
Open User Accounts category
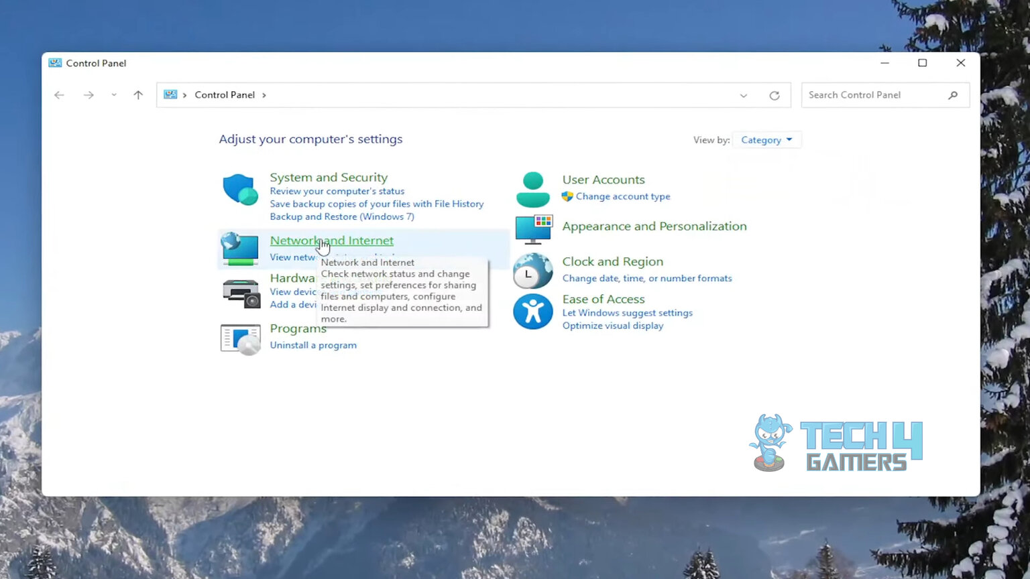(x=604, y=180)
